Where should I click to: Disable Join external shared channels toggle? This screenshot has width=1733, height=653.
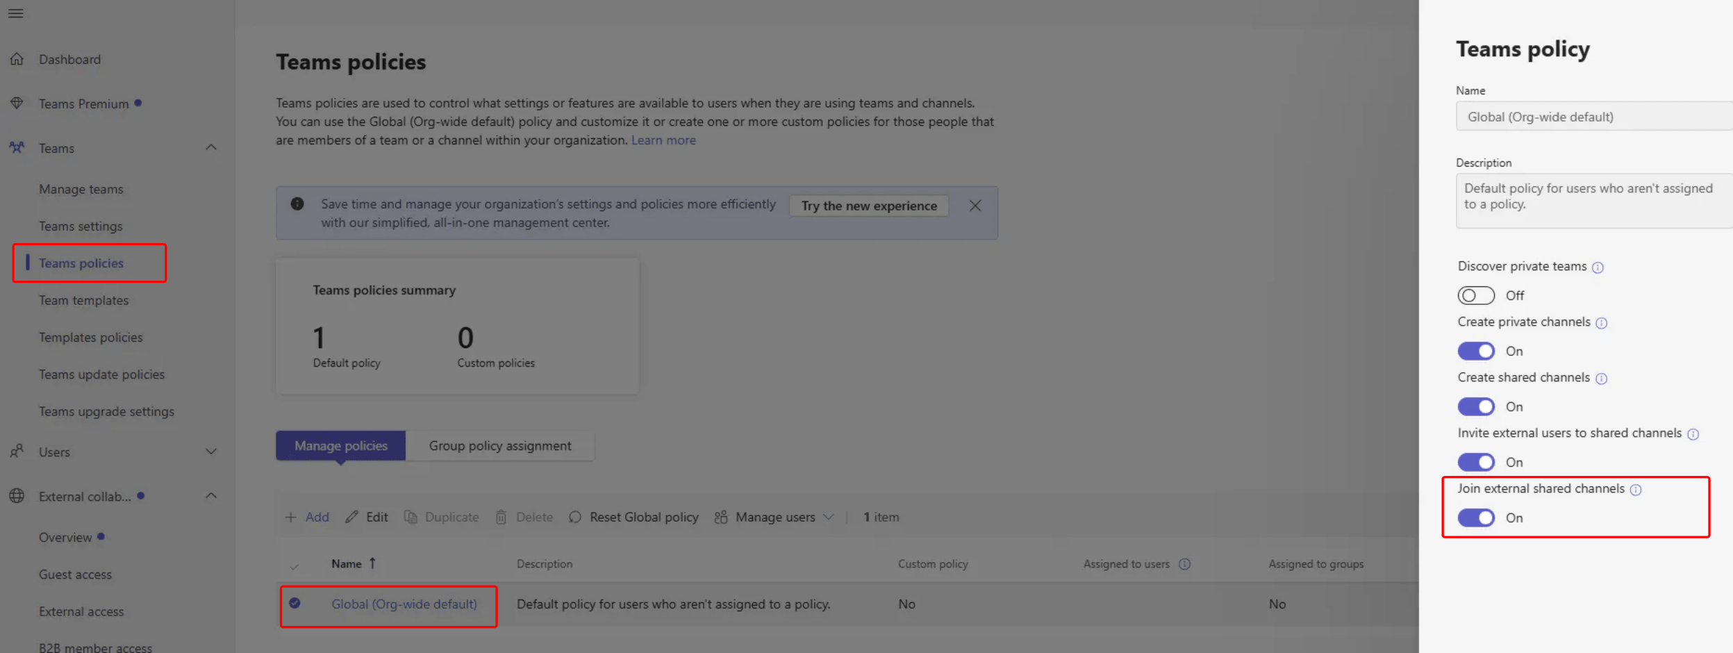tap(1475, 518)
